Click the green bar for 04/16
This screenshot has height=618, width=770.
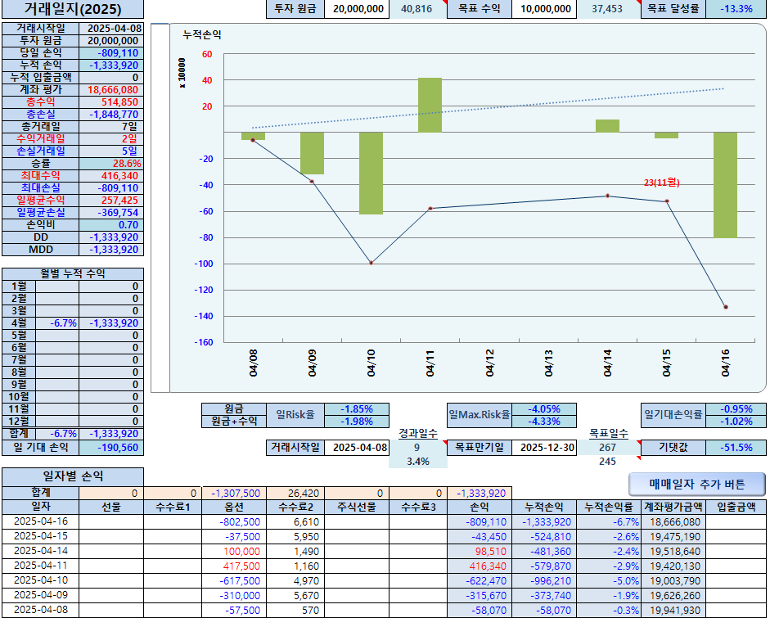point(725,185)
